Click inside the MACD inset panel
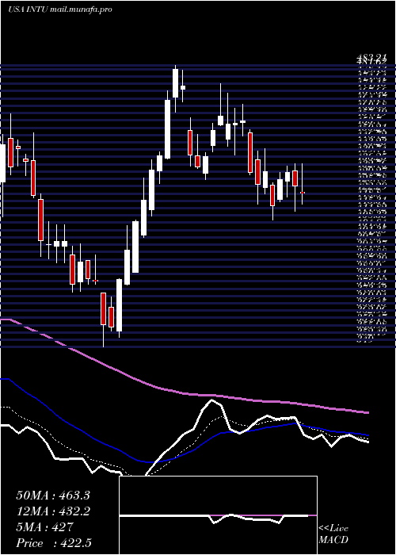396x555 pixels. [218, 515]
